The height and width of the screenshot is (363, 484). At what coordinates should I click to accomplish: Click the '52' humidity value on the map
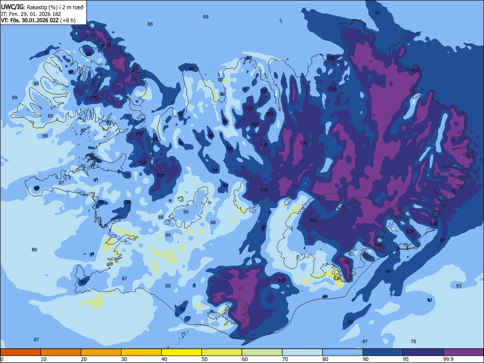[x=336, y=278]
